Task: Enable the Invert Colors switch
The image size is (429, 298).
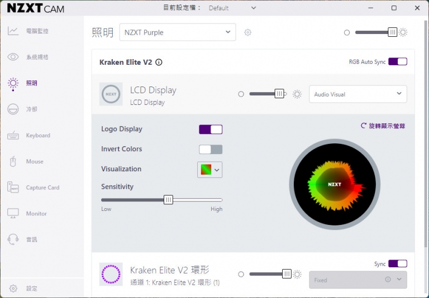Action: coord(211,149)
